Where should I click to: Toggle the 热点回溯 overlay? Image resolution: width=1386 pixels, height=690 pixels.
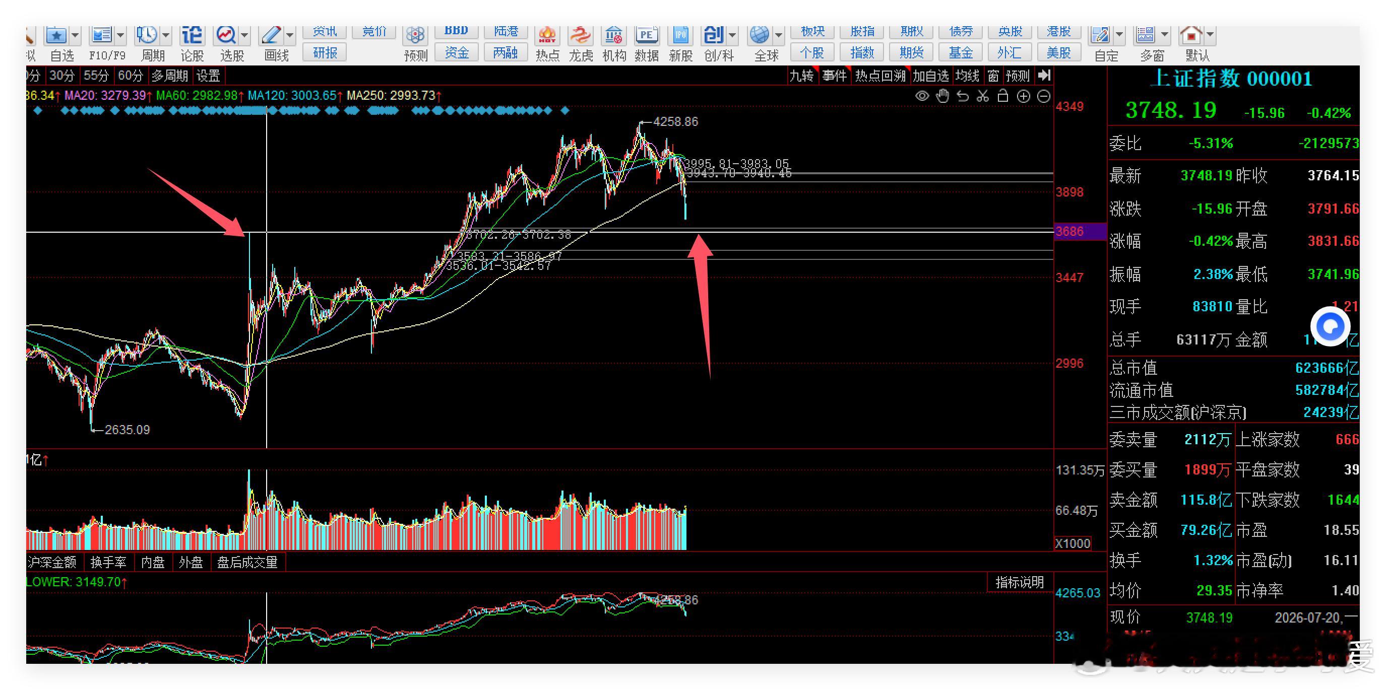point(881,76)
